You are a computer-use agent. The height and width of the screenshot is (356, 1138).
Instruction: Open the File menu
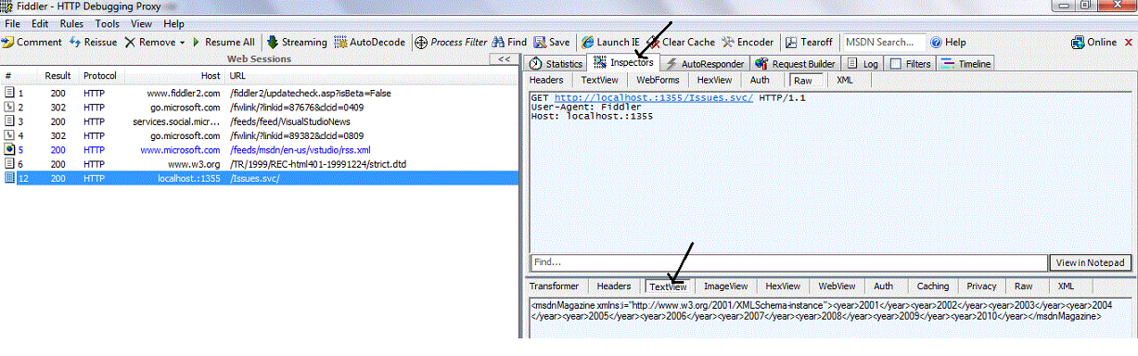(x=13, y=23)
